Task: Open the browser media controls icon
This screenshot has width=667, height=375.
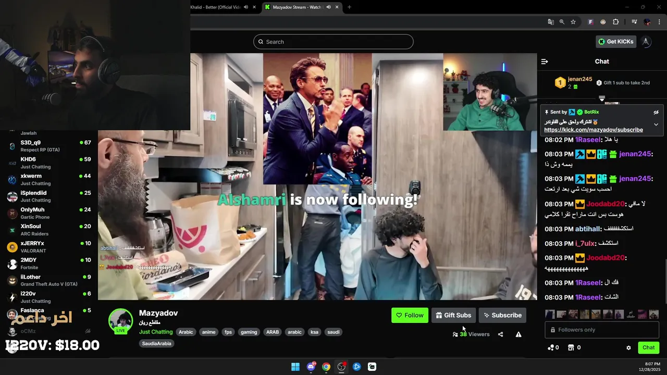Action: click(634, 22)
